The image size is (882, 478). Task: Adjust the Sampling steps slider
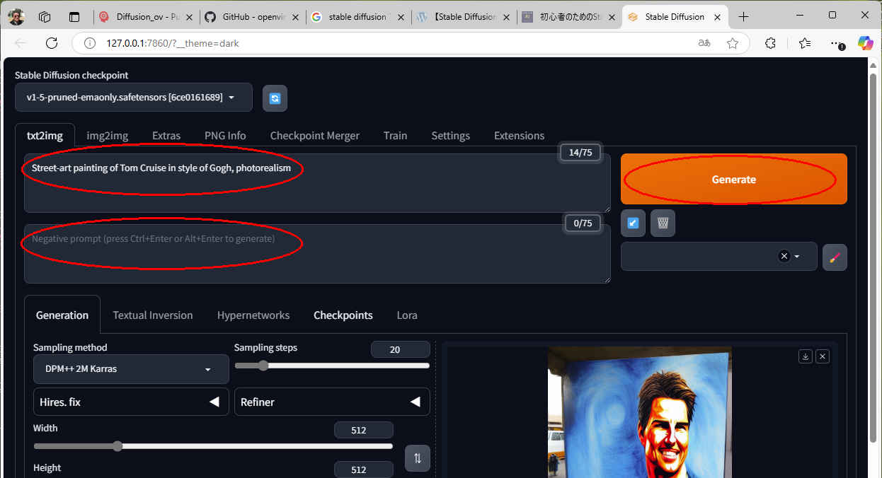click(263, 366)
